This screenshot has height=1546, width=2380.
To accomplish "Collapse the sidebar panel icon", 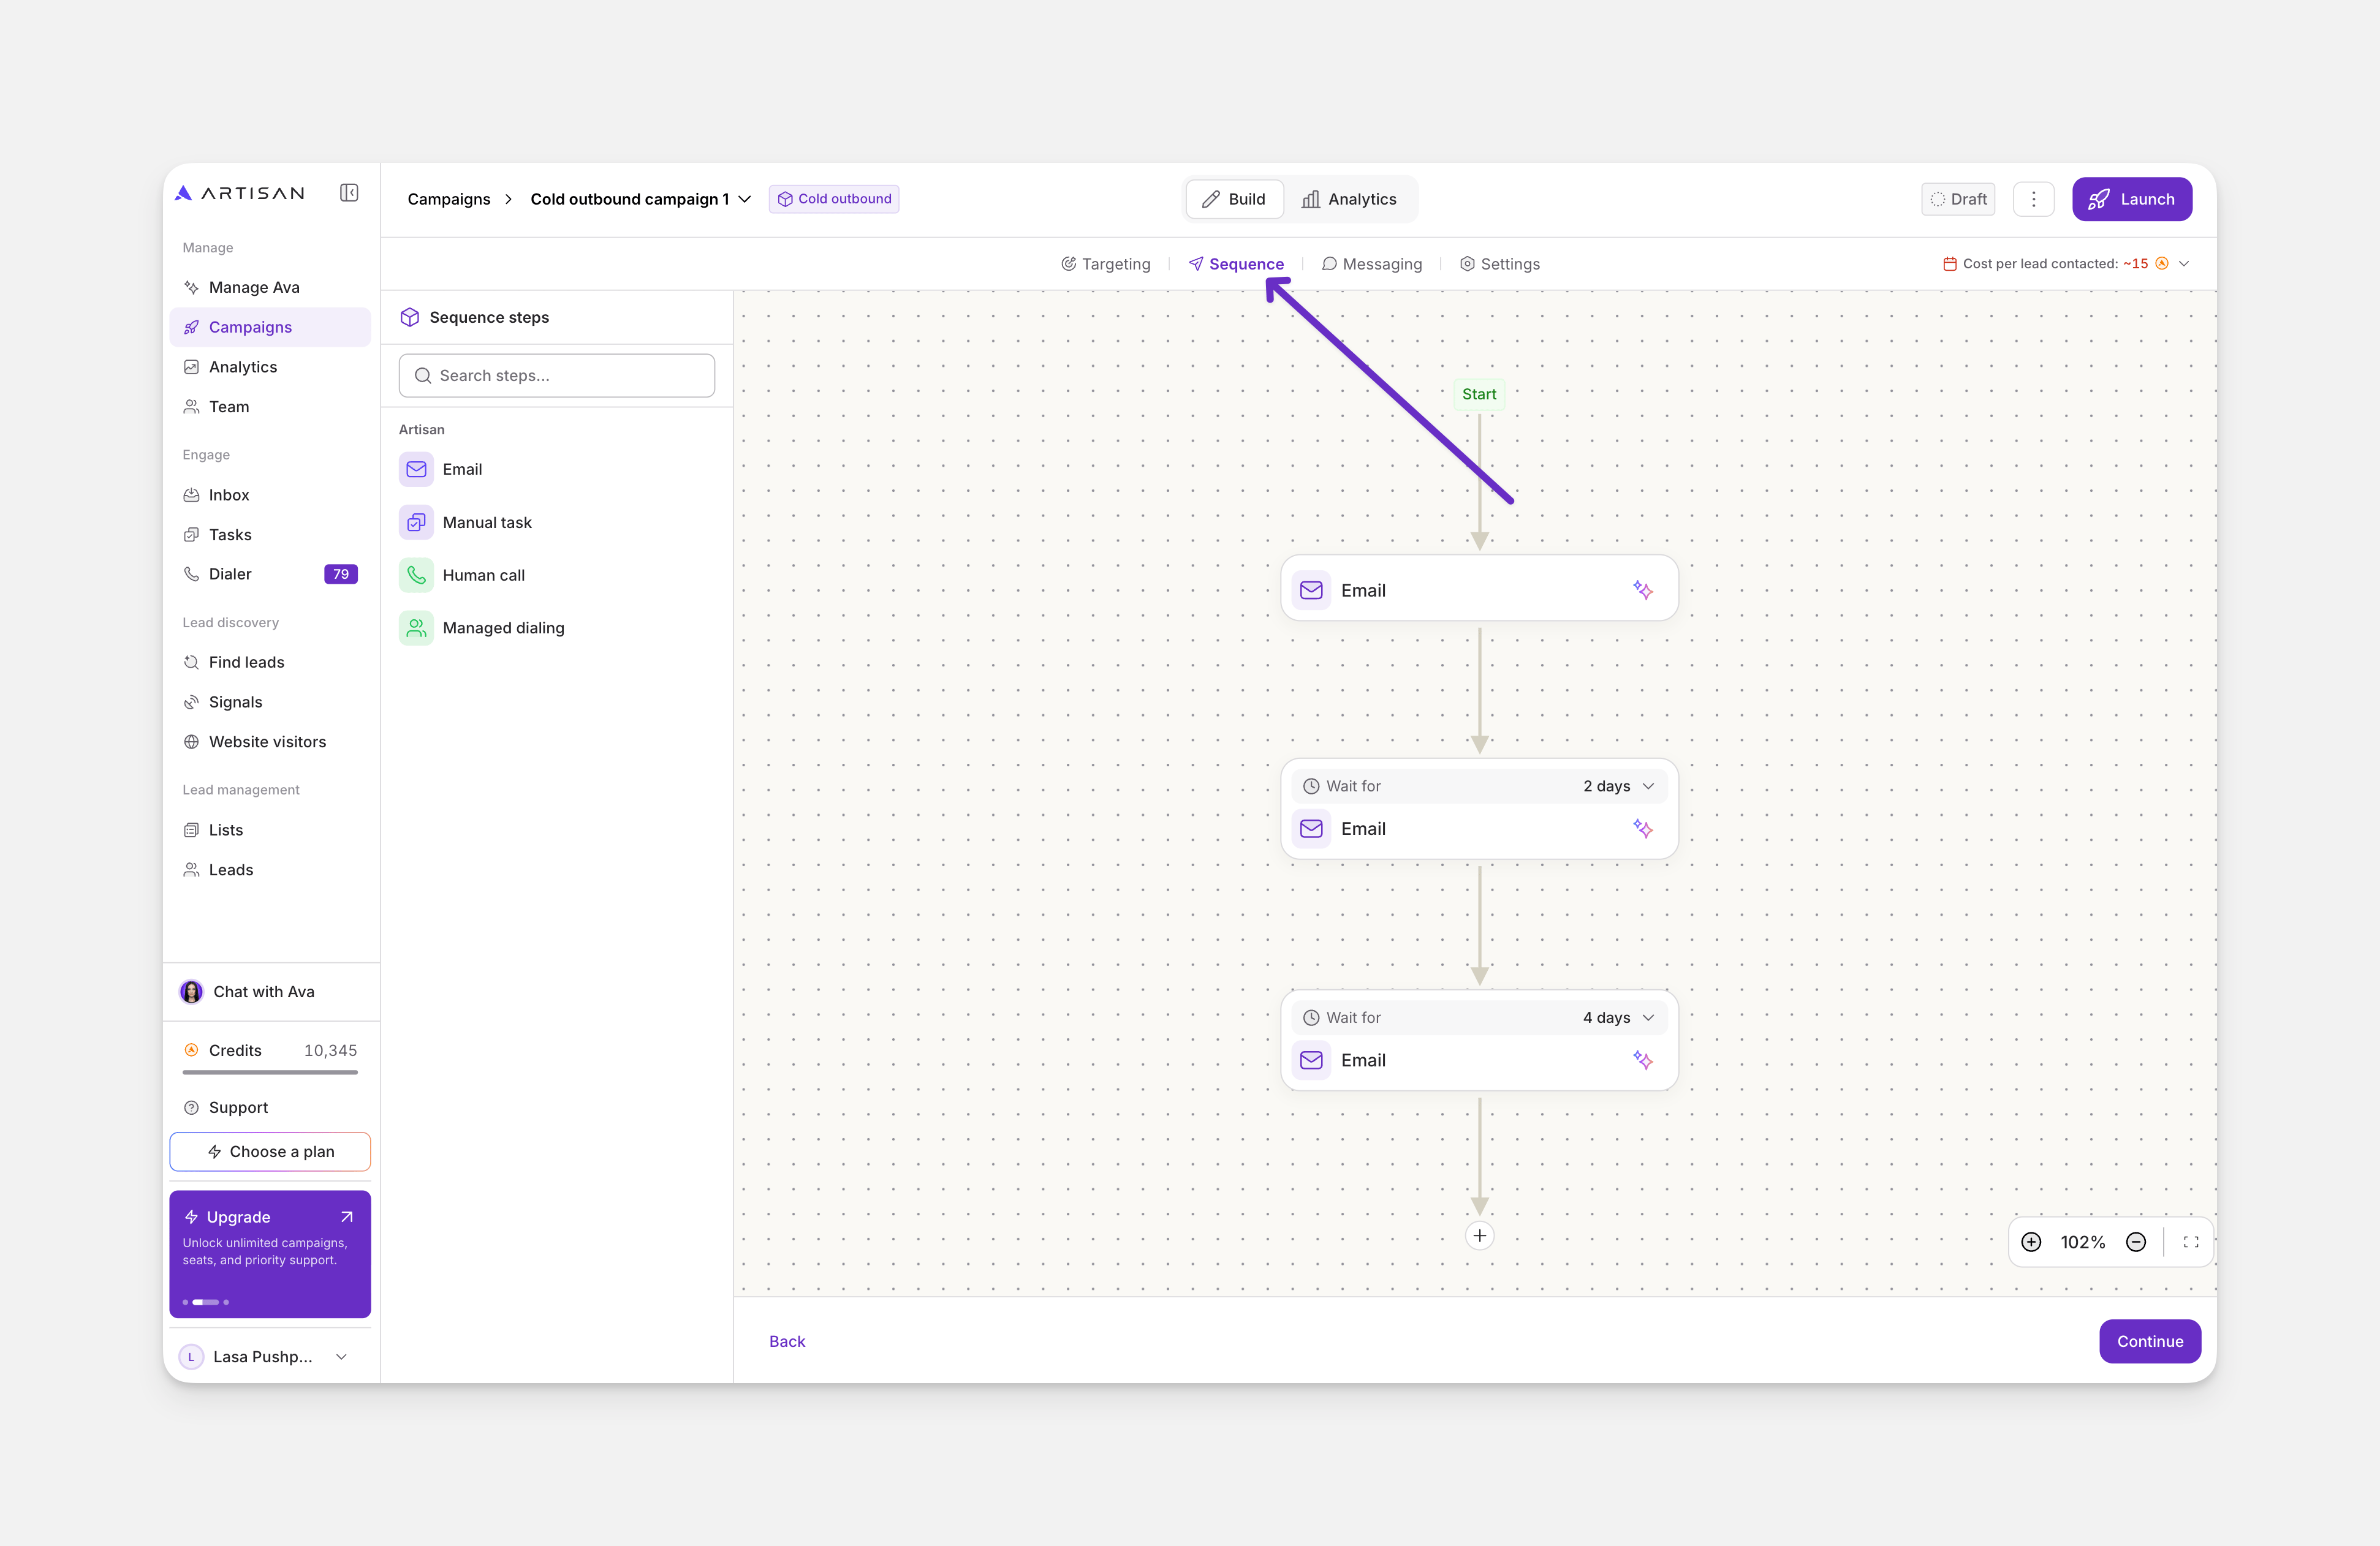I will tap(349, 193).
